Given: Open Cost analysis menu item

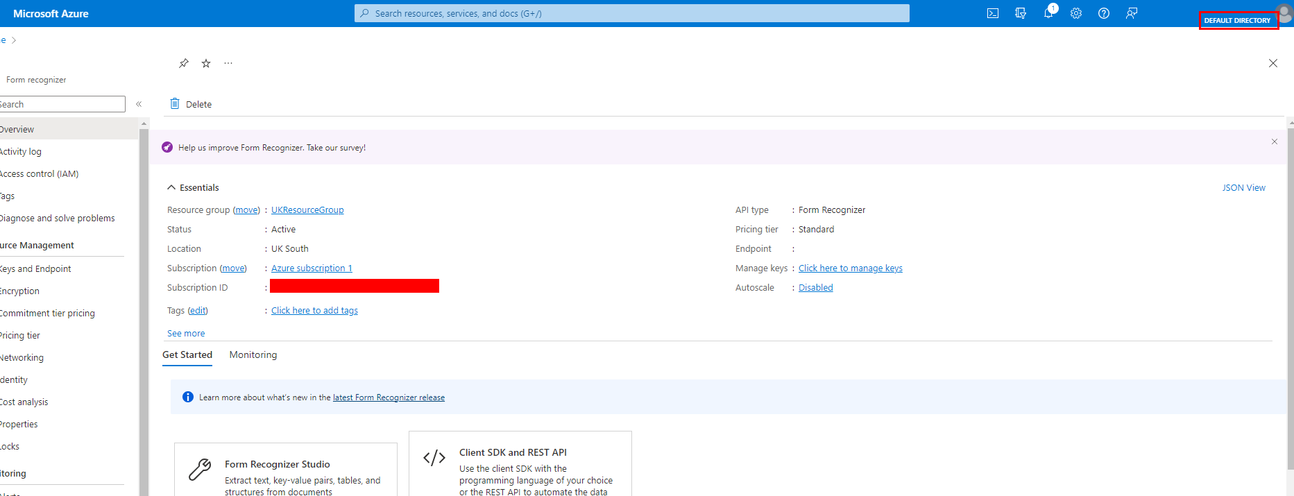Looking at the screenshot, I should pos(69,402).
